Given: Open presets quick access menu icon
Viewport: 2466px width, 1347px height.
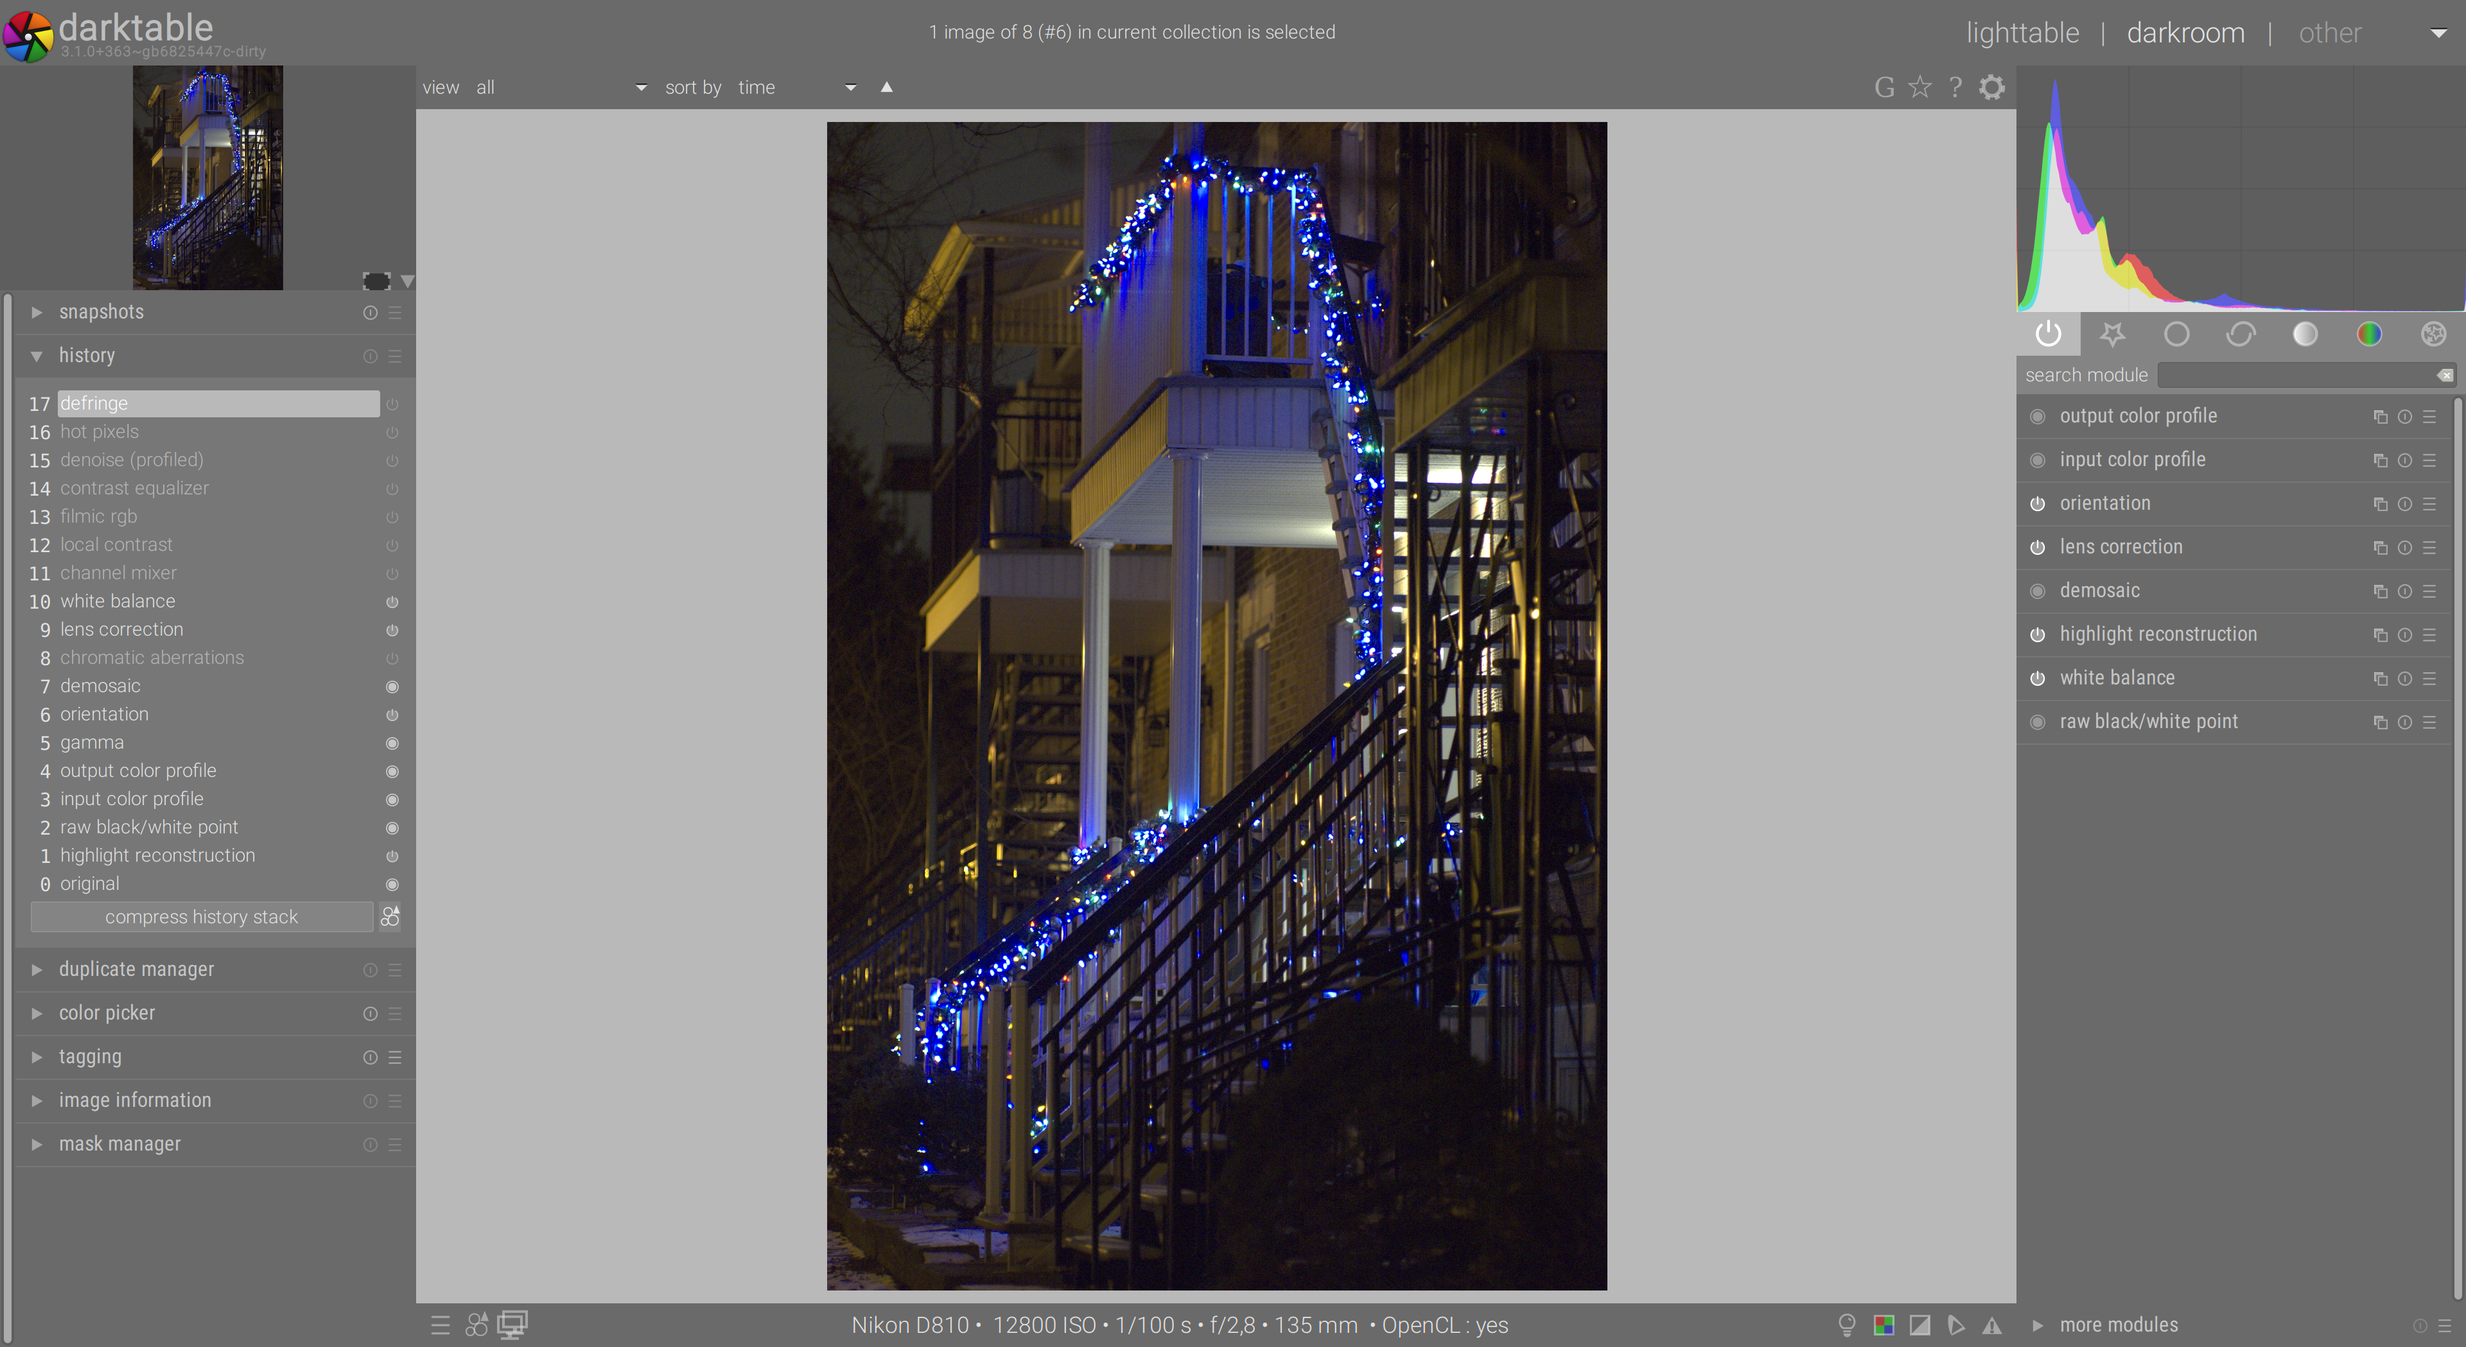Looking at the screenshot, I should tap(441, 1325).
